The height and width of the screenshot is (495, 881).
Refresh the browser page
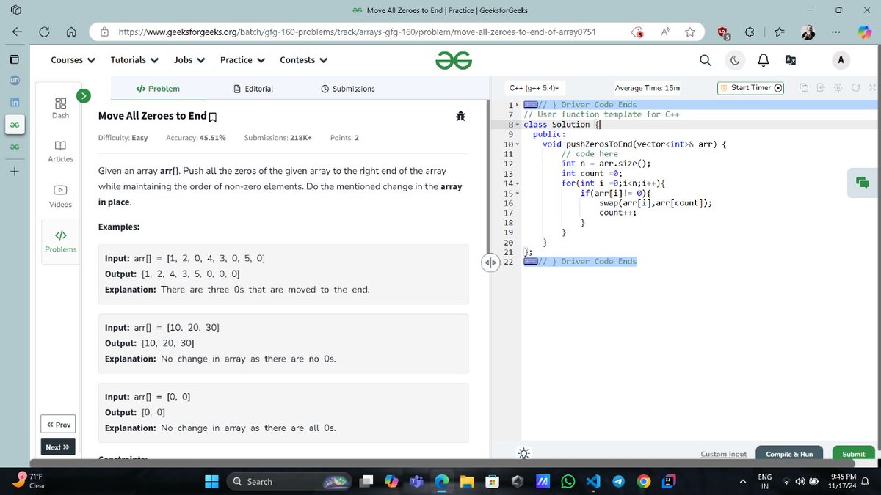click(44, 32)
